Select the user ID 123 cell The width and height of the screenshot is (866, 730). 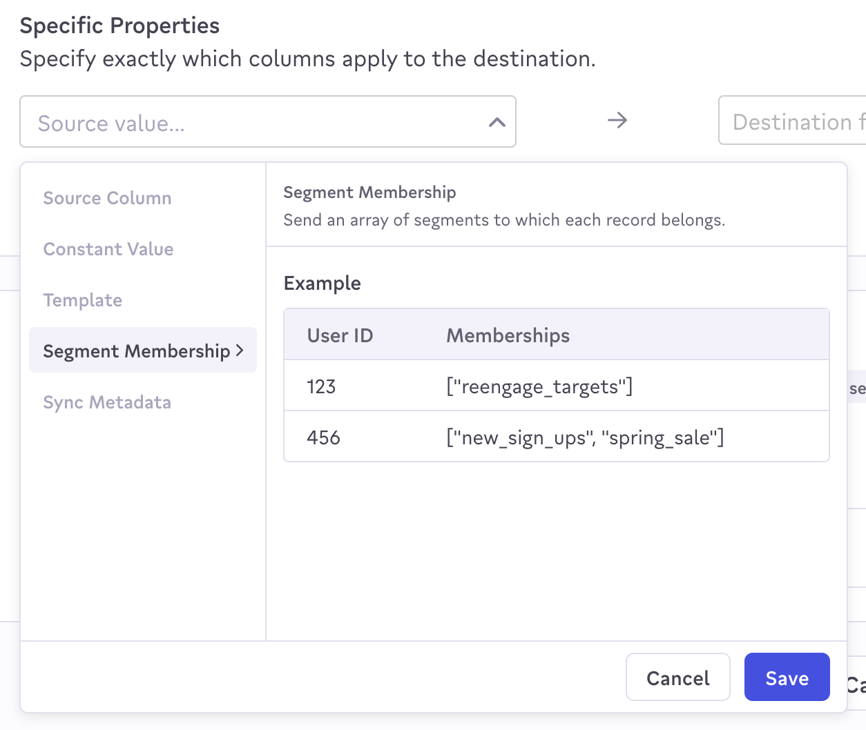pyautogui.click(x=321, y=386)
